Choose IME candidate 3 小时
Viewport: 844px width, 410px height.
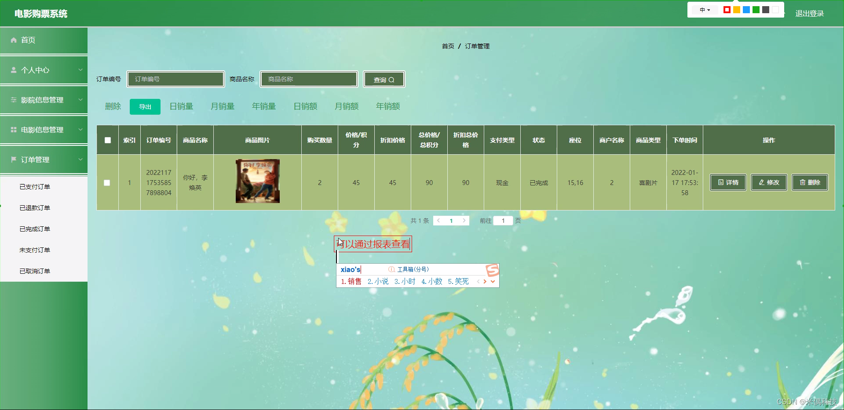(405, 282)
